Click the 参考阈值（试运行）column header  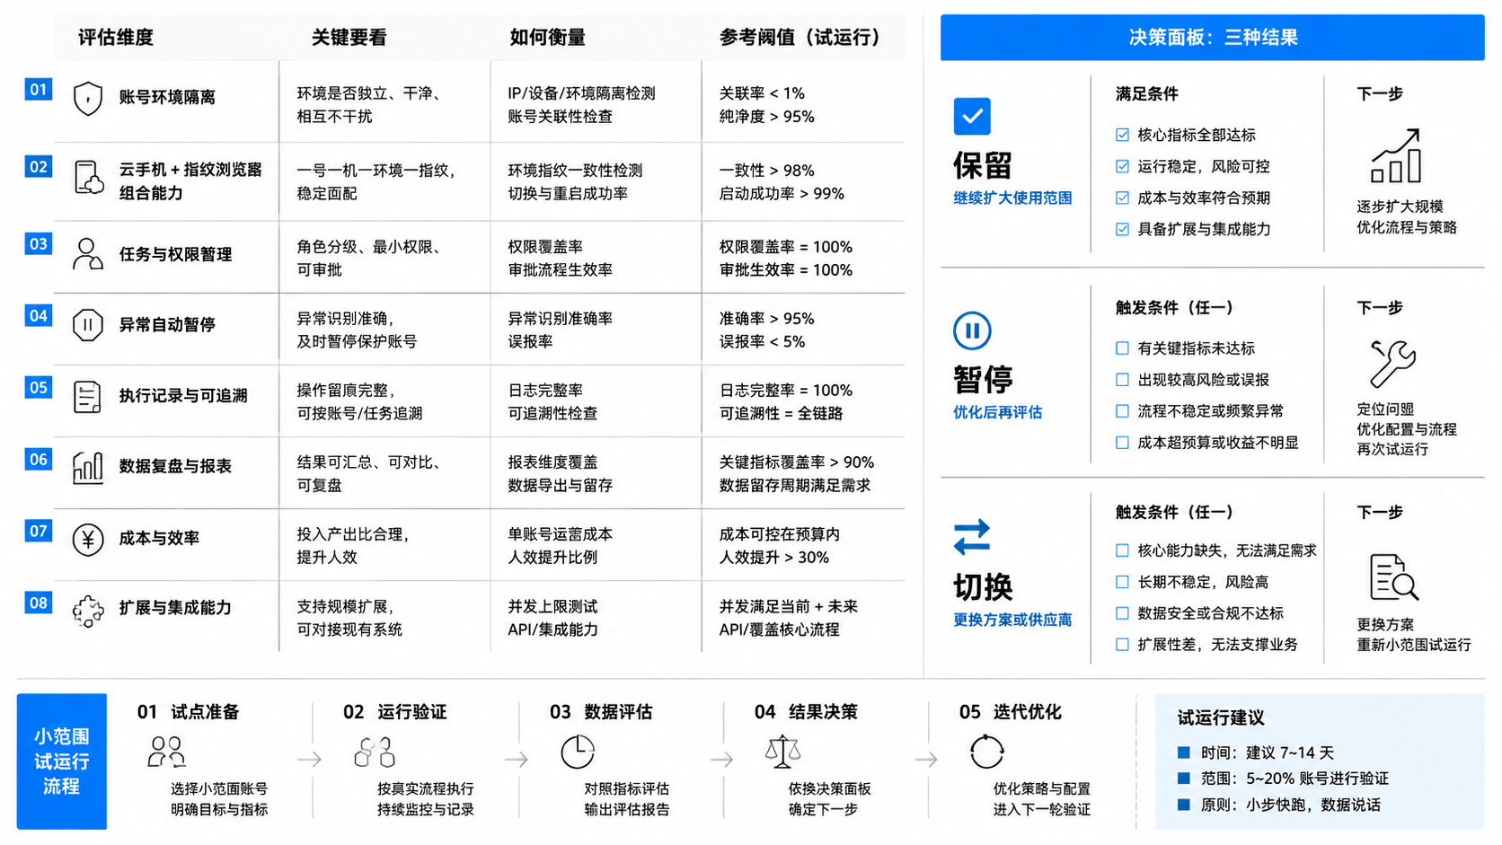tap(800, 38)
